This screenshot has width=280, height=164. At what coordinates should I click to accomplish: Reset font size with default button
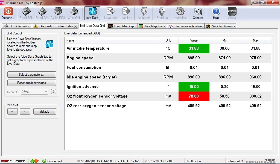(x=45, y=111)
